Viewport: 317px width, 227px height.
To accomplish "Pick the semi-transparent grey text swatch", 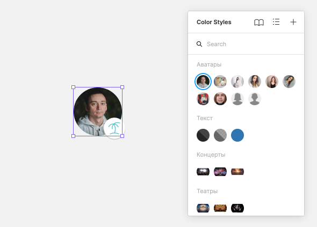I will coord(220,135).
